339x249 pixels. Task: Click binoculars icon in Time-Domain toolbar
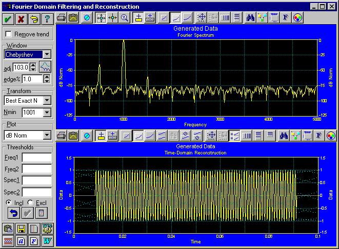[x=284, y=136]
